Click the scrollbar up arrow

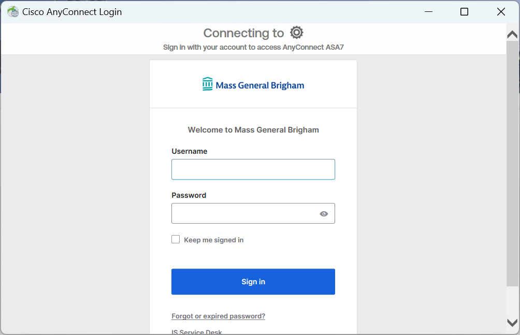click(x=512, y=34)
